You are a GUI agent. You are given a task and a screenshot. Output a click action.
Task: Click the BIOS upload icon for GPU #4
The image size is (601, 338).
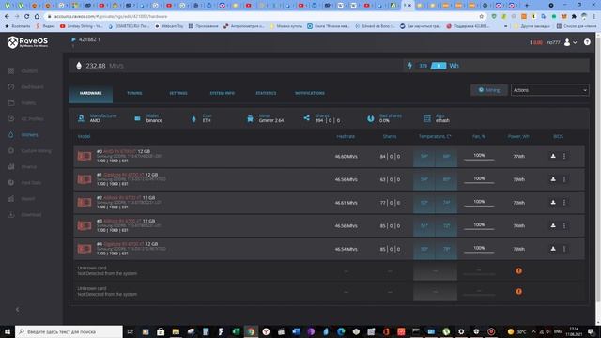553,249
